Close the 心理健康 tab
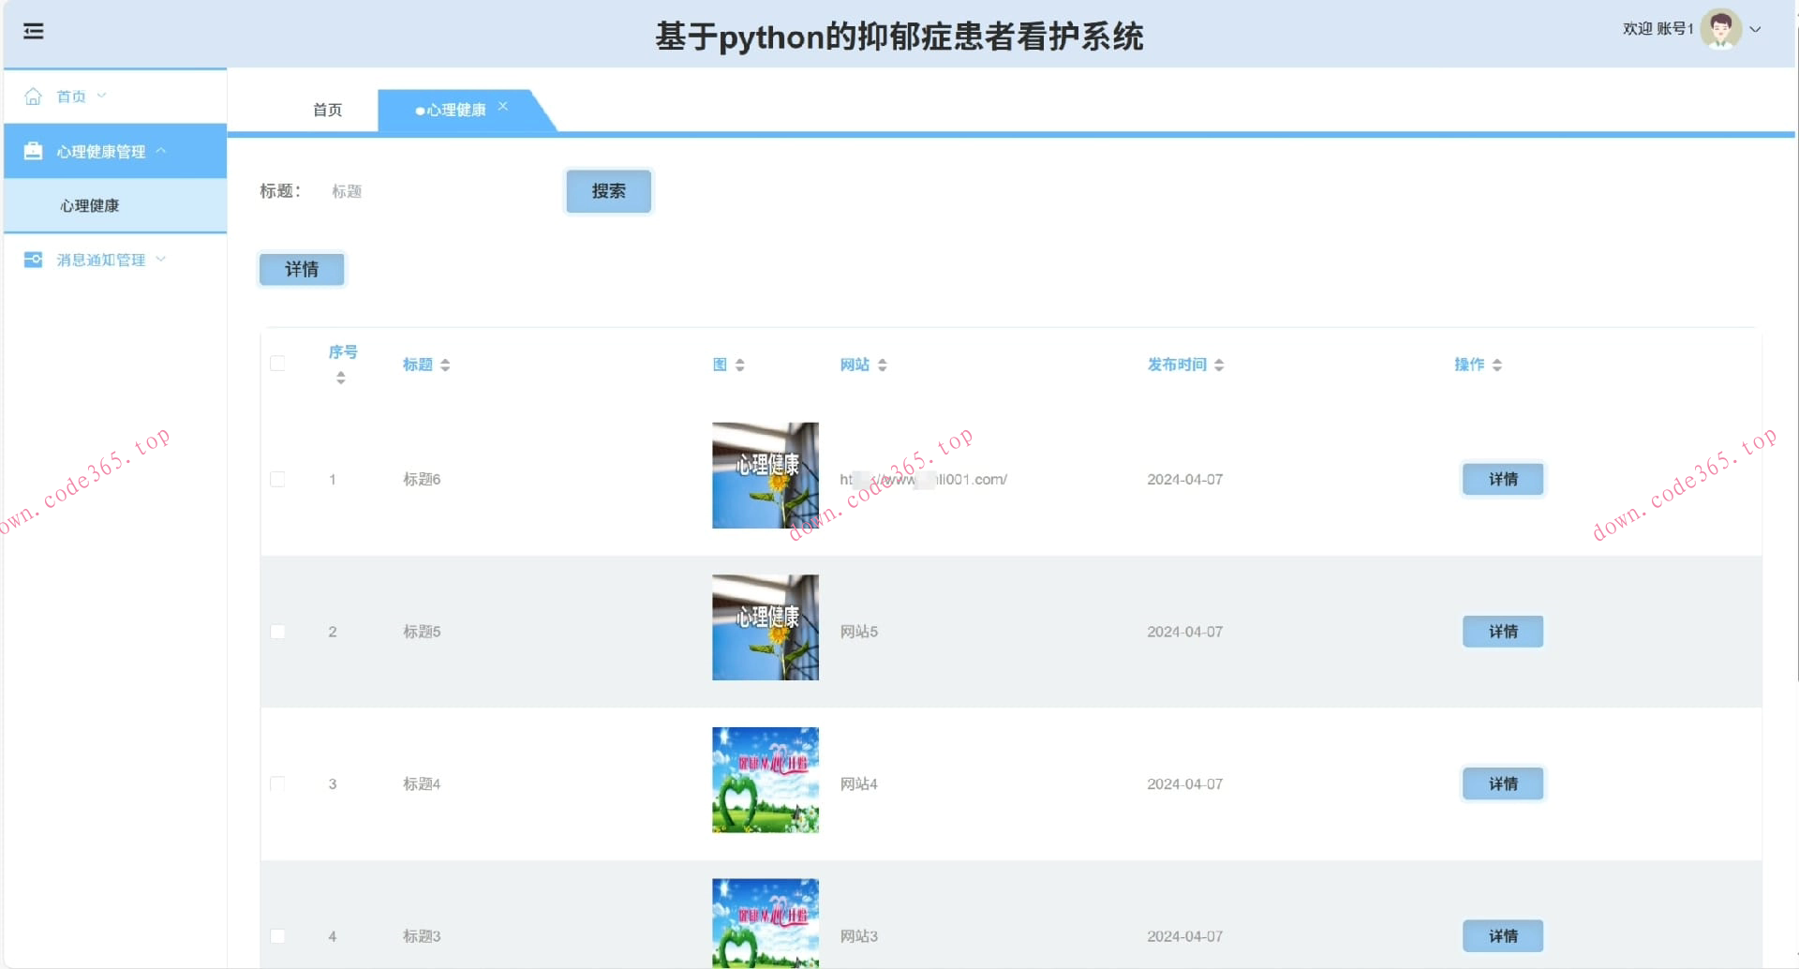The image size is (1799, 969). [x=503, y=106]
